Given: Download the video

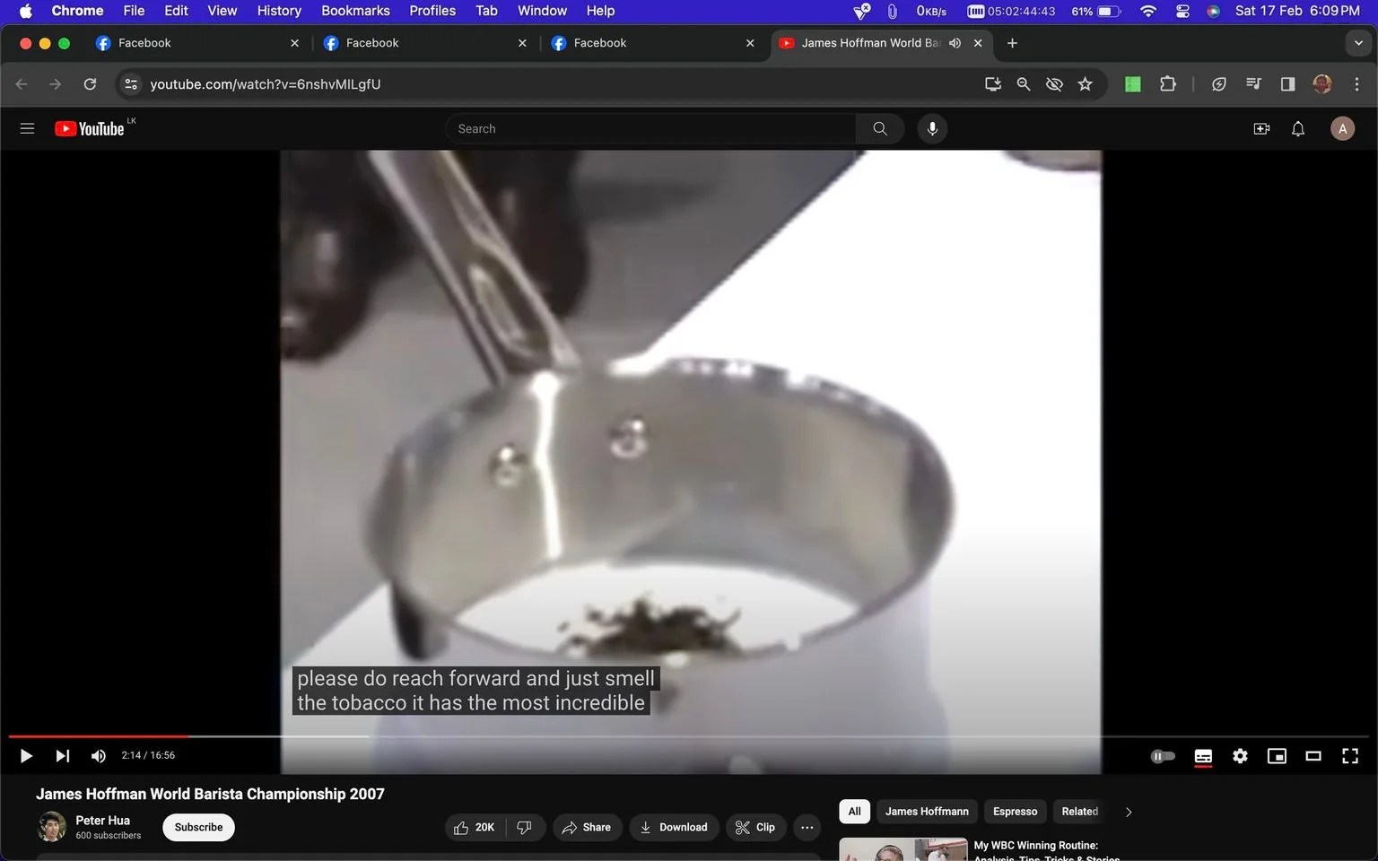Looking at the screenshot, I should (x=674, y=827).
